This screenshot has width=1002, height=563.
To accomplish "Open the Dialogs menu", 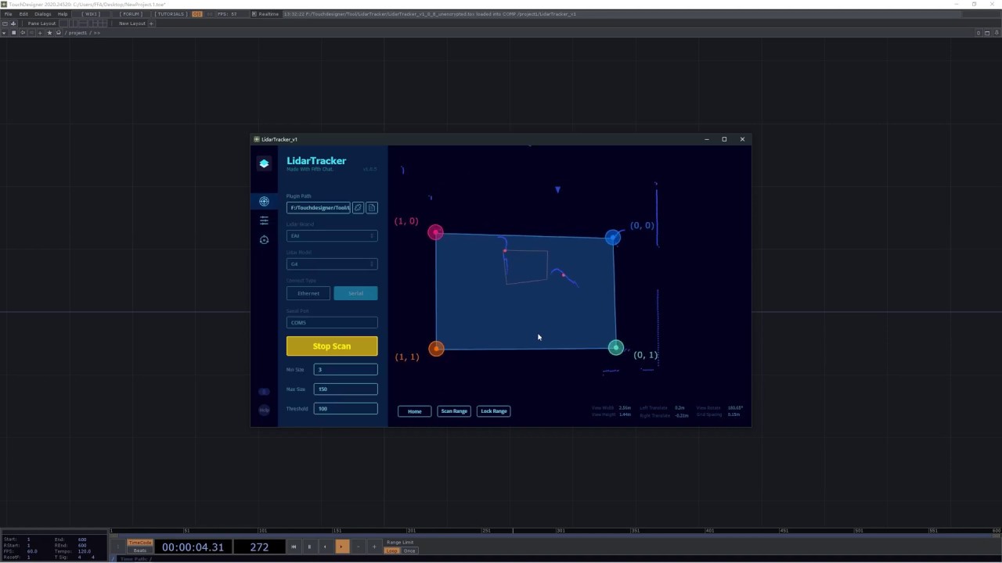I will pyautogui.click(x=43, y=14).
